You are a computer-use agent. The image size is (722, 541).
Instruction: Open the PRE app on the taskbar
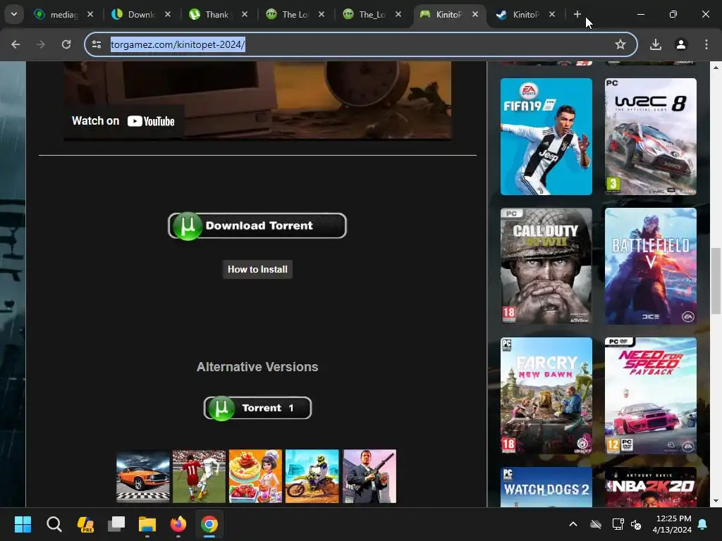85,524
